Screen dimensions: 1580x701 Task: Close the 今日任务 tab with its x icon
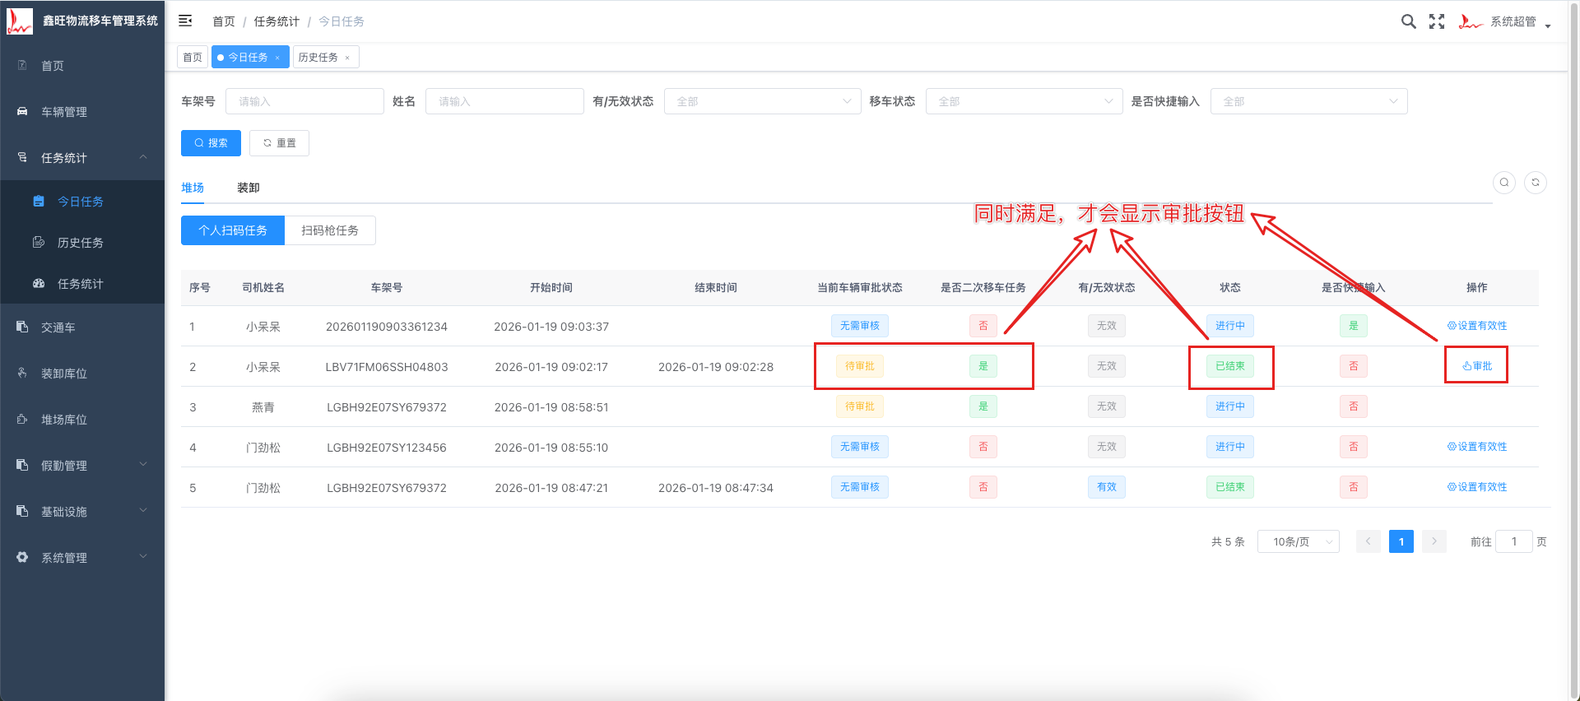pos(277,58)
